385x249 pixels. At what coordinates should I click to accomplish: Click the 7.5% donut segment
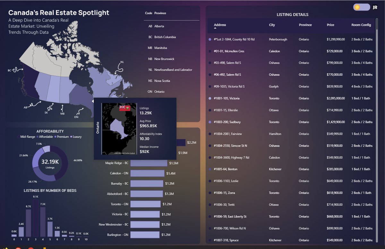pyautogui.click(x=47, y=148)
